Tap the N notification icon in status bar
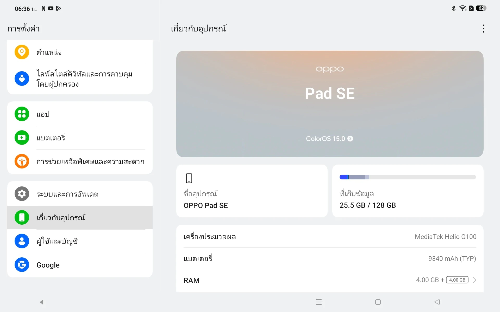The image size is (500, 312). [43, 8]
